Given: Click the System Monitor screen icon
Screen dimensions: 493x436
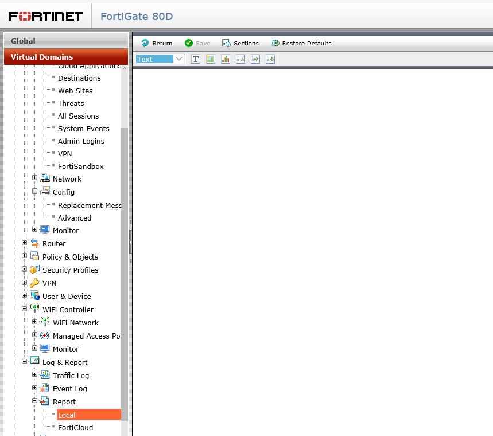Looking at the screenshot, I should click(x=45, y=230).
